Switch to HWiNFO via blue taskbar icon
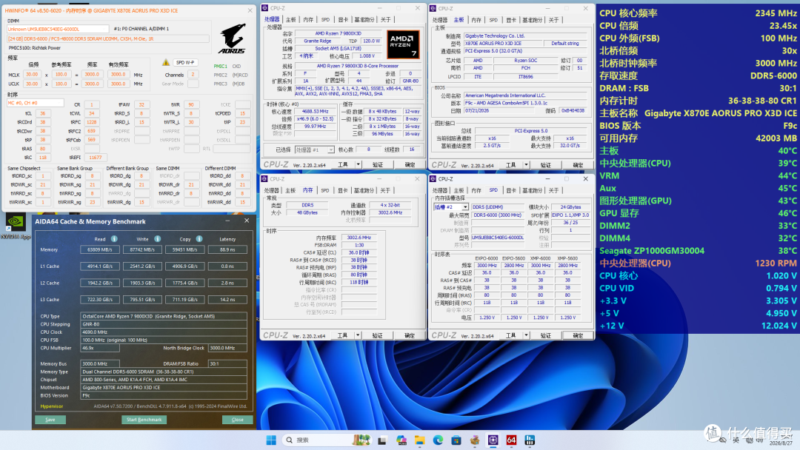Screen dimensions: 800x450 [530, 440]
